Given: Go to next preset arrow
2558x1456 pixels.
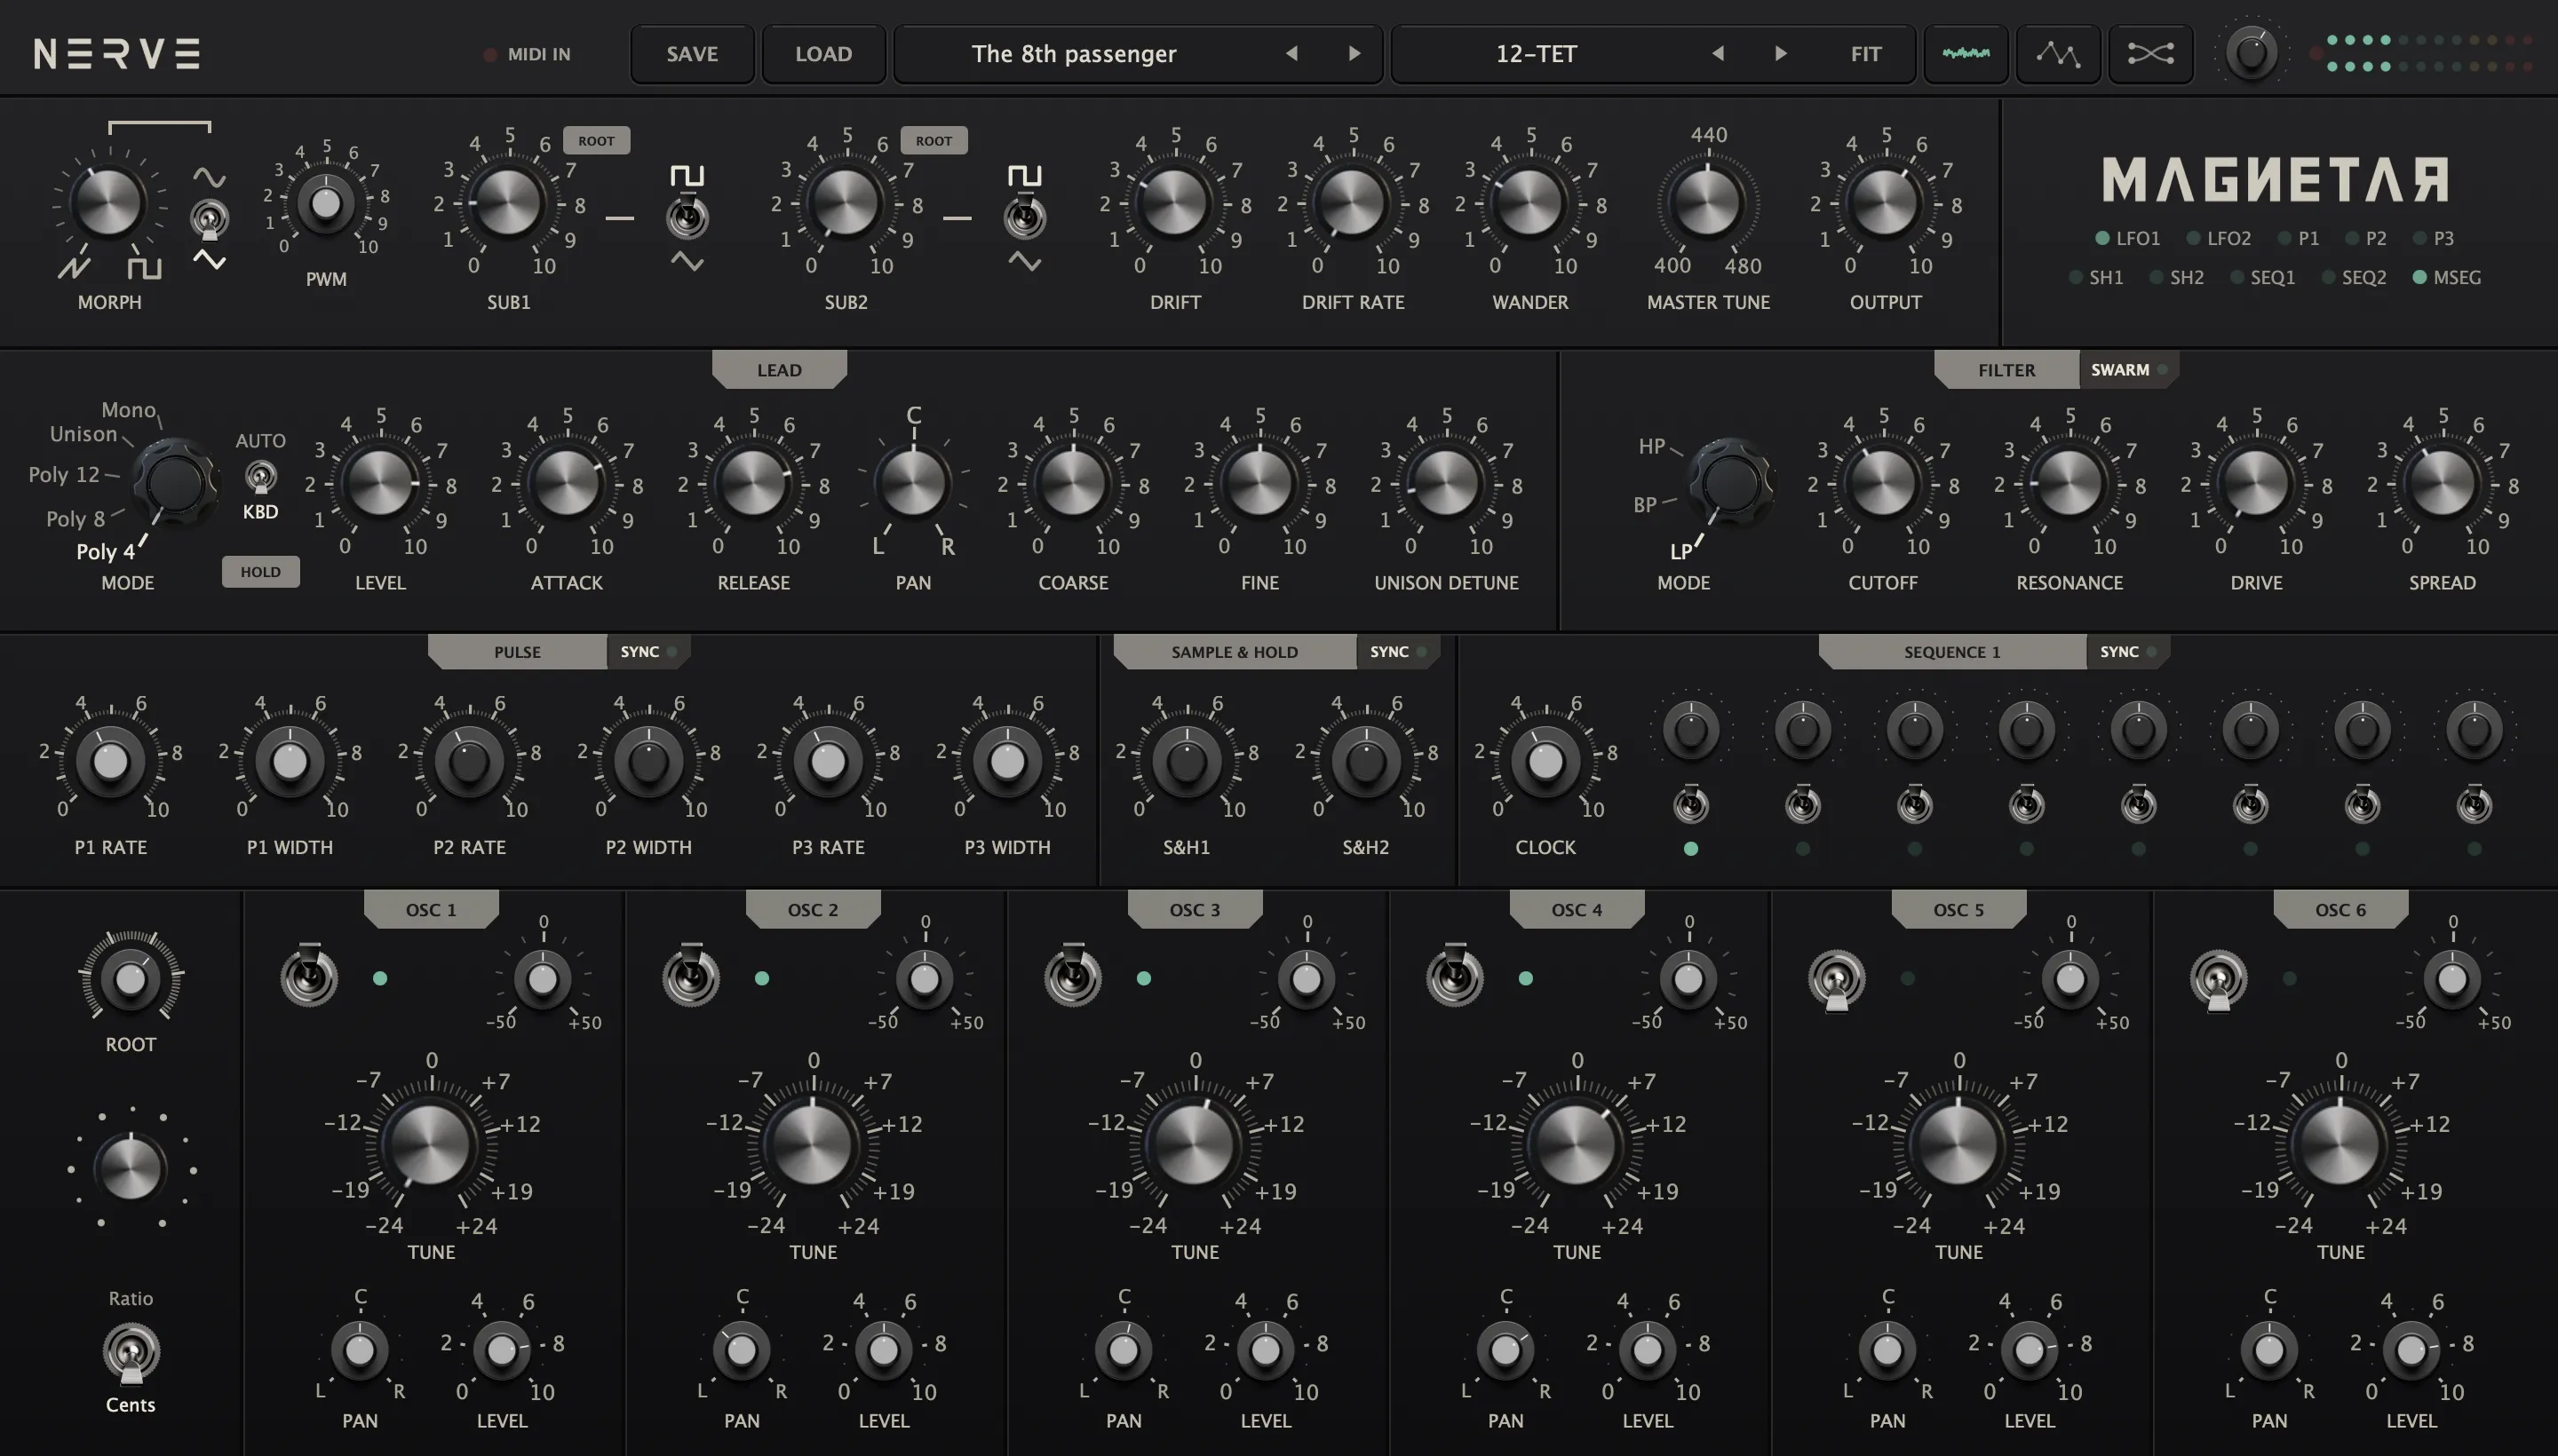Looking at the screenshot, I should tap(1354, 54).
